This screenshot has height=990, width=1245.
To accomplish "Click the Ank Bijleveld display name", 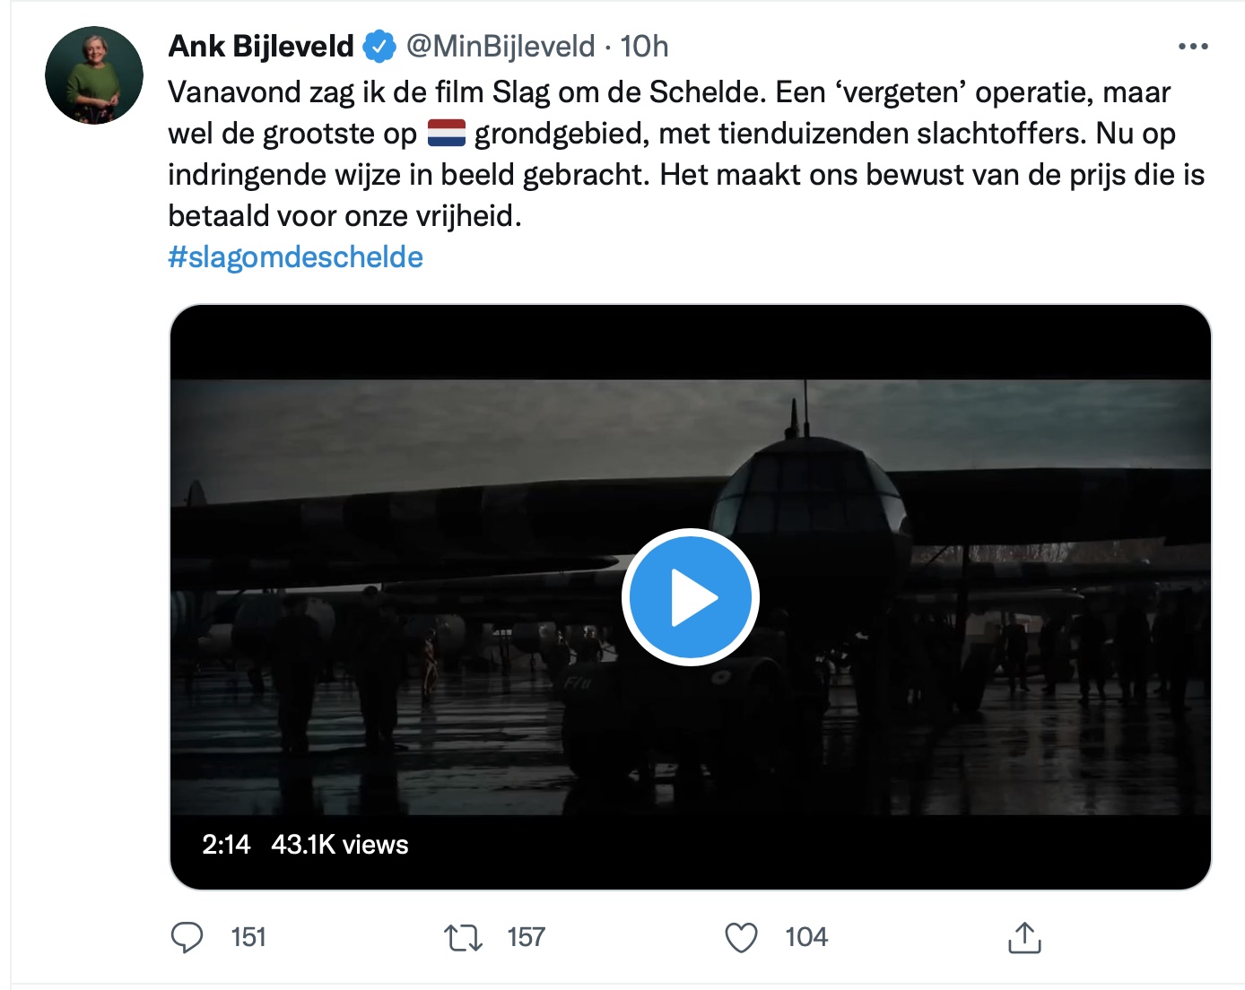I will tap(261, 47).
